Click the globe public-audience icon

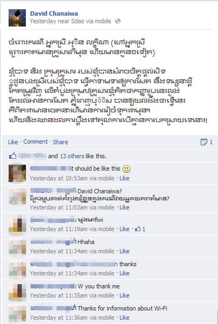[118, 21]
